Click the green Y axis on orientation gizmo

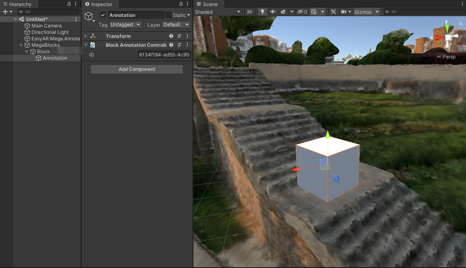(447, 27)
